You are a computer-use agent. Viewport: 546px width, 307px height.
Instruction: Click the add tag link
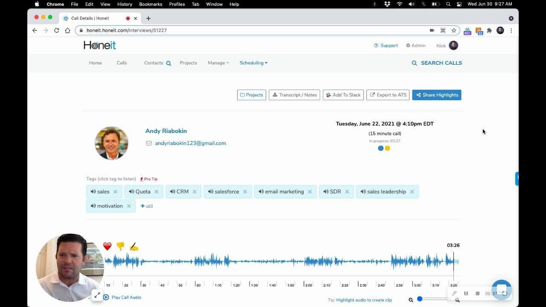[x=146, y=206]
